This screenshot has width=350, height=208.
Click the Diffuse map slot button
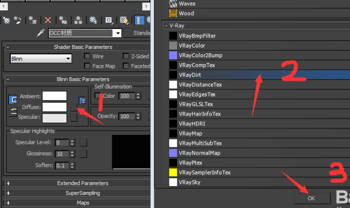point(74,107)
